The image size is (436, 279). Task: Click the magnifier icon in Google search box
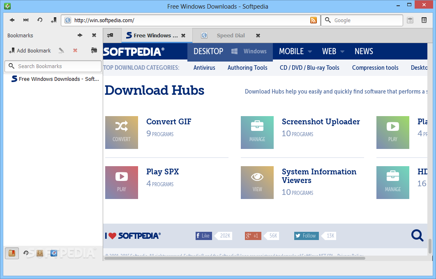pos(328,20)
